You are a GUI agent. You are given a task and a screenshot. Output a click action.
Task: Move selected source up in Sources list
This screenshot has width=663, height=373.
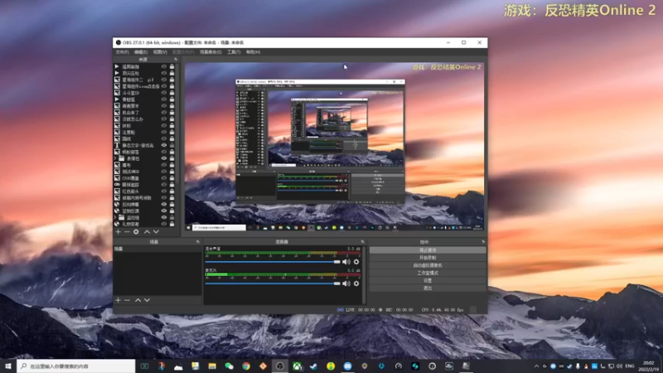(x=147, y=232)
